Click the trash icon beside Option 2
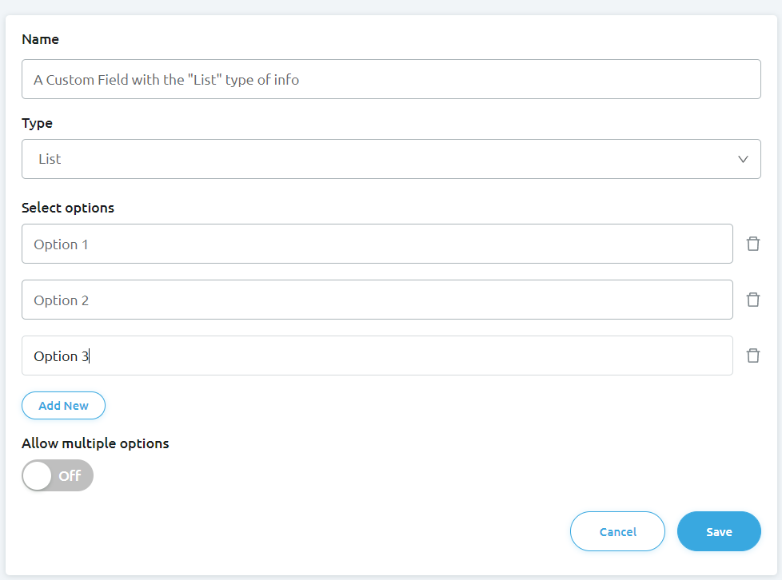The height and width of the screenshot is (580, 782). 752,300
